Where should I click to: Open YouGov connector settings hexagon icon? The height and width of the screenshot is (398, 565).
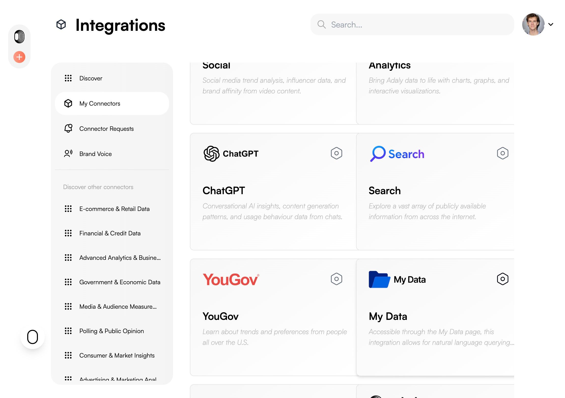(336, 279)
